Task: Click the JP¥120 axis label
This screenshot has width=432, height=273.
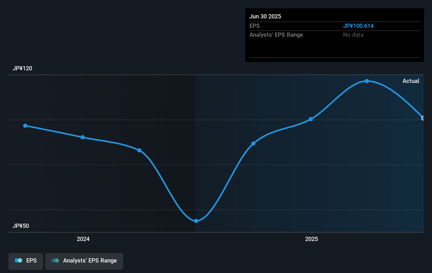Action: coord(23,69)
